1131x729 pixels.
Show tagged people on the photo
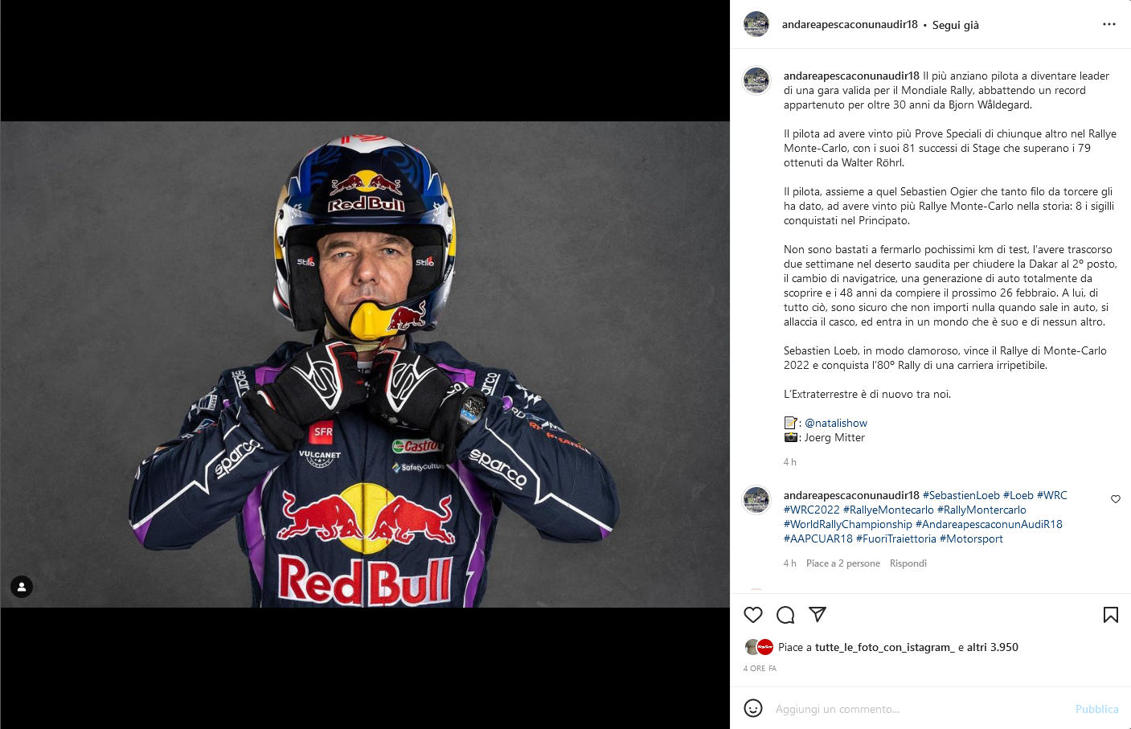22,587
